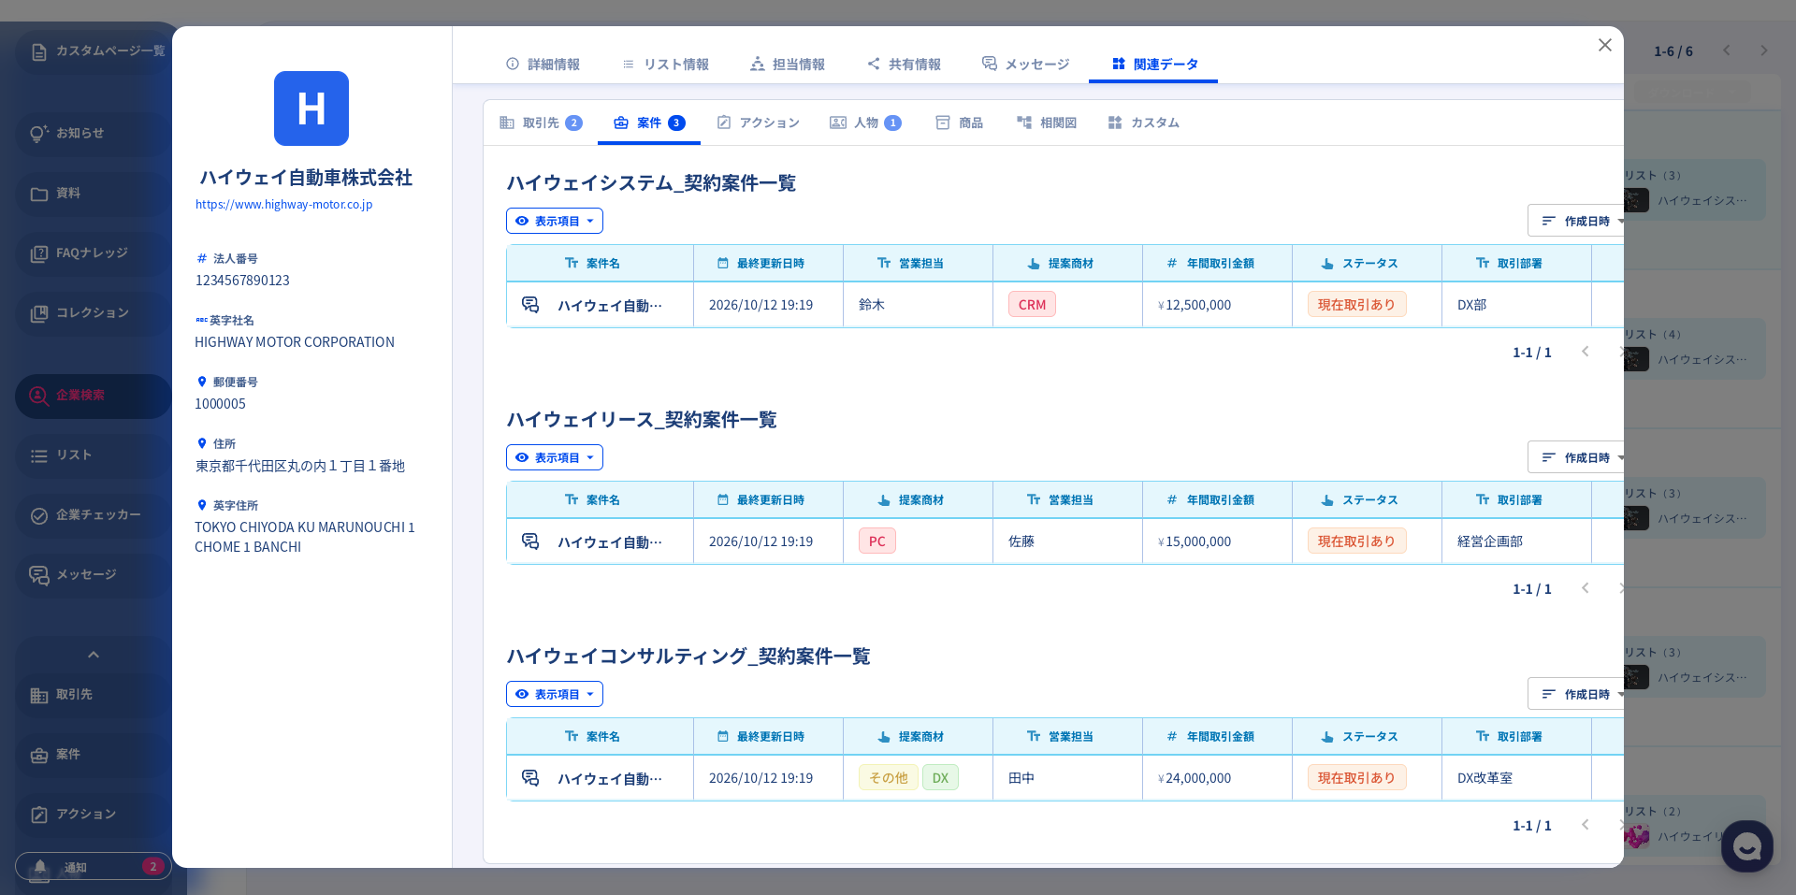Click the CRM tag
This screenshot has height=895, width=1796.
(x=1032, y=305)
